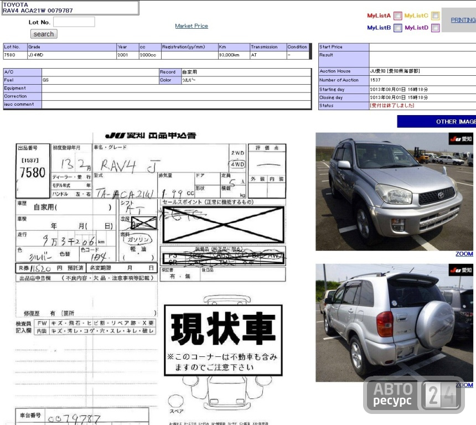Select the red Status message text
This screenshot has width=476, height=425.
[x=392, y=105]
